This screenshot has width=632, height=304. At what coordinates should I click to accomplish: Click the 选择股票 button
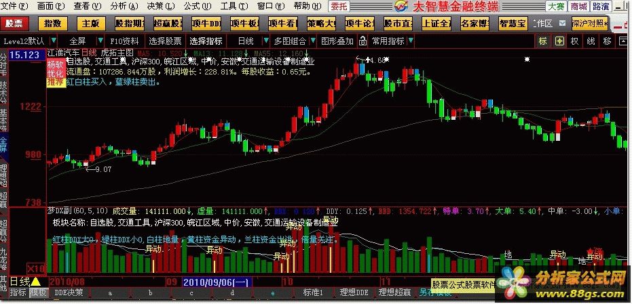[165, 41]
